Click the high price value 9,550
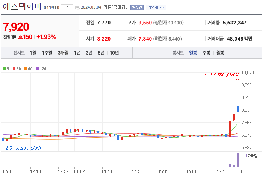The width and height of the screenshot is (262, 176). (x=145, y=23)
